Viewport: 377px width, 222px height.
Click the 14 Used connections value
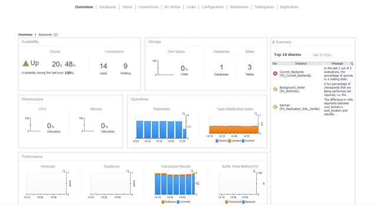(x=104, y=66)
